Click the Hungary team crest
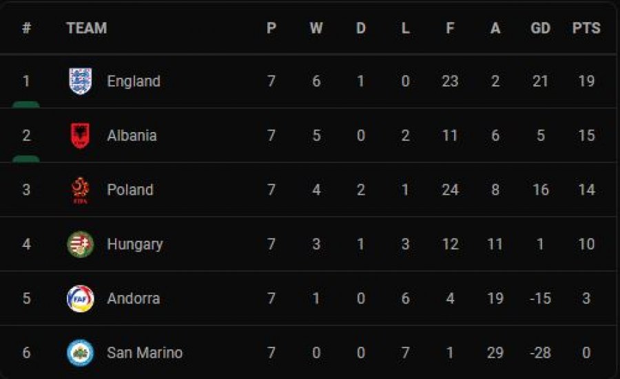 [81, 244]
